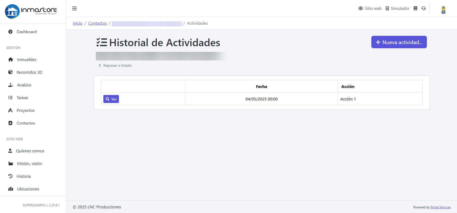Open Portal Services footer link
Image resolution: width=457 pixels, height=213 pixels.
(441, 207)
